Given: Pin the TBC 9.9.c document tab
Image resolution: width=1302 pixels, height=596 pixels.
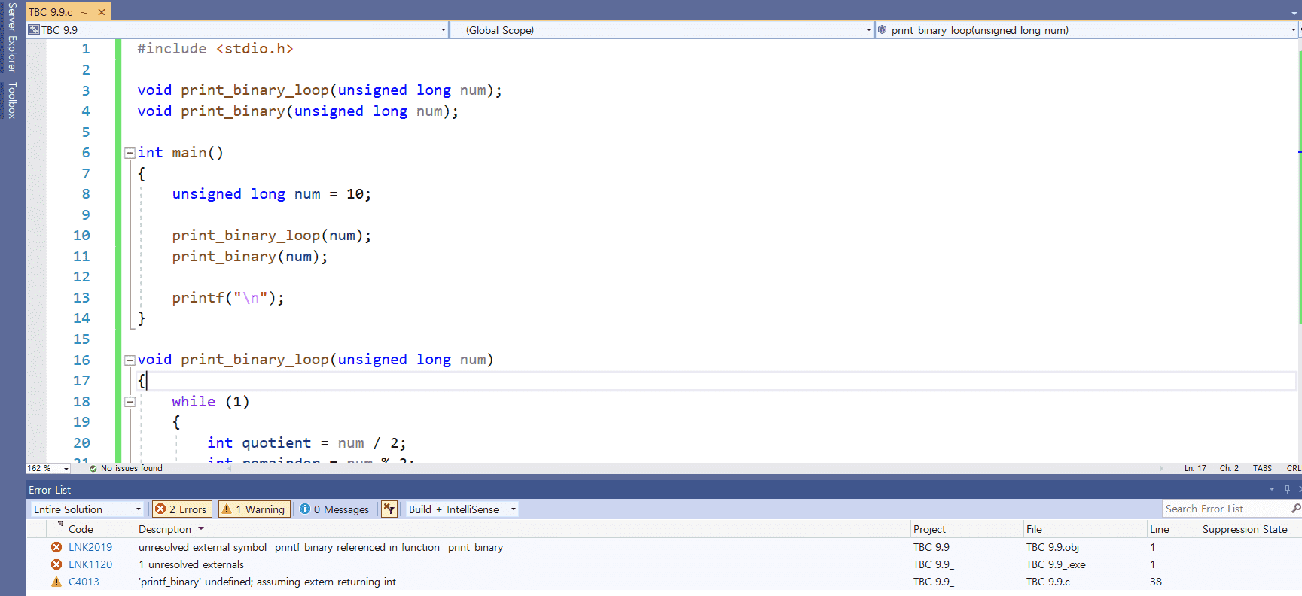Looking at the screenshot, I should point(84,12).
